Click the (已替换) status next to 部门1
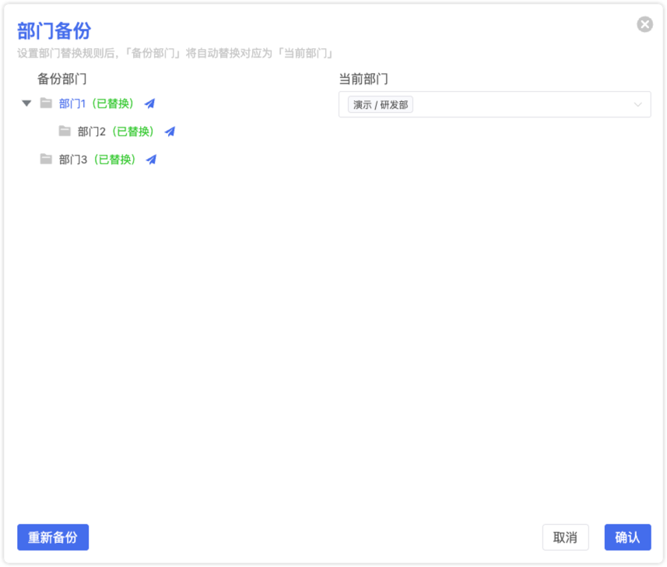 click(x=113, y=103)
